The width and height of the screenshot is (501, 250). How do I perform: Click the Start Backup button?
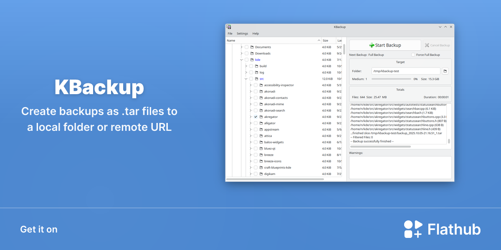(385, 45)
